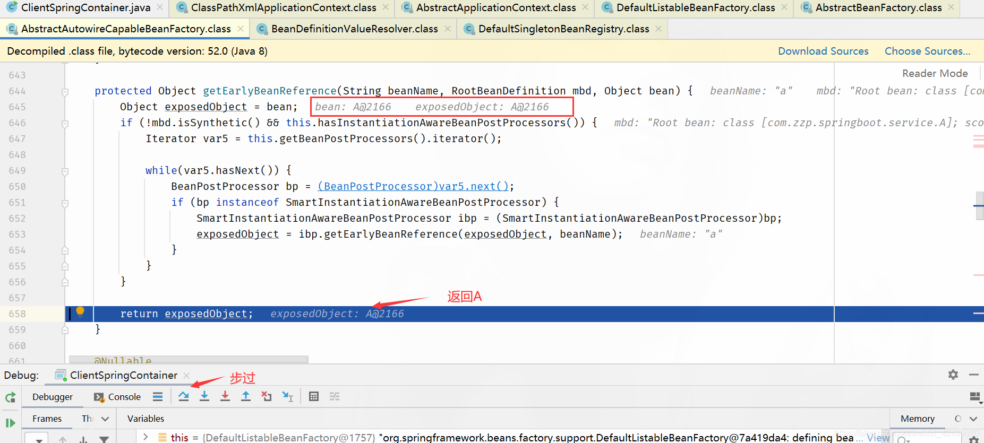Screen dimensions: 984x443
Task: Select AbstractAutowireCapableBeanFactory.class tab
Action: pyautogui.click(x=125, y=29)
